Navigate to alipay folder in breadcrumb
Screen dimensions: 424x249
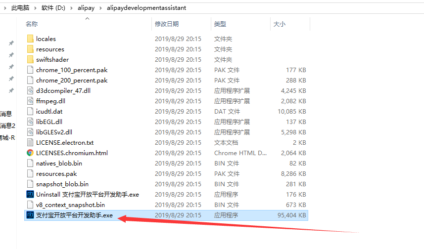86,8
